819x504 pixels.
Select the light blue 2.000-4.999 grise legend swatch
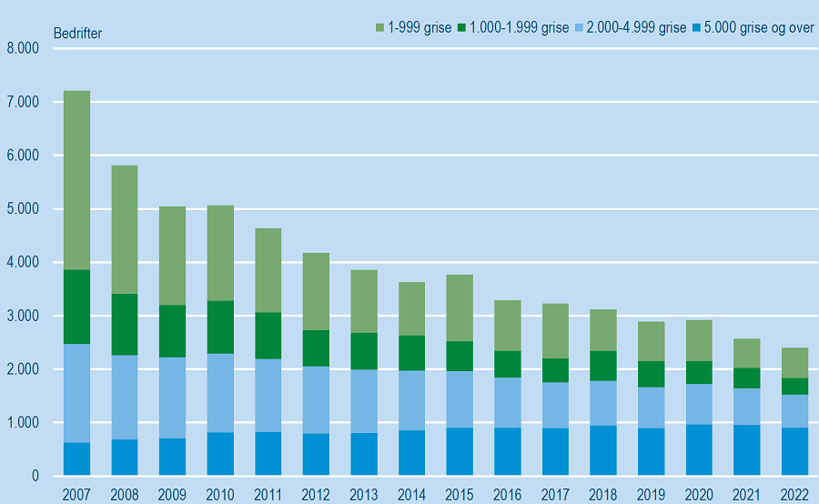(x=583, y=28)
